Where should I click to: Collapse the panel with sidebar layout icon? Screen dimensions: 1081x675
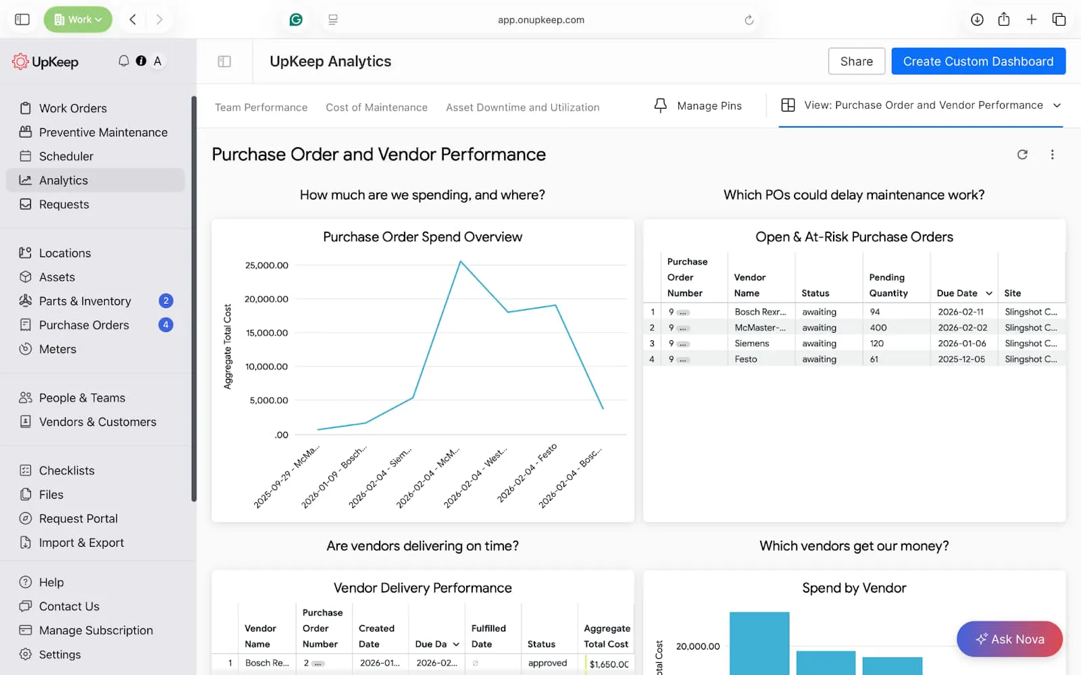(x=224, y=61)
